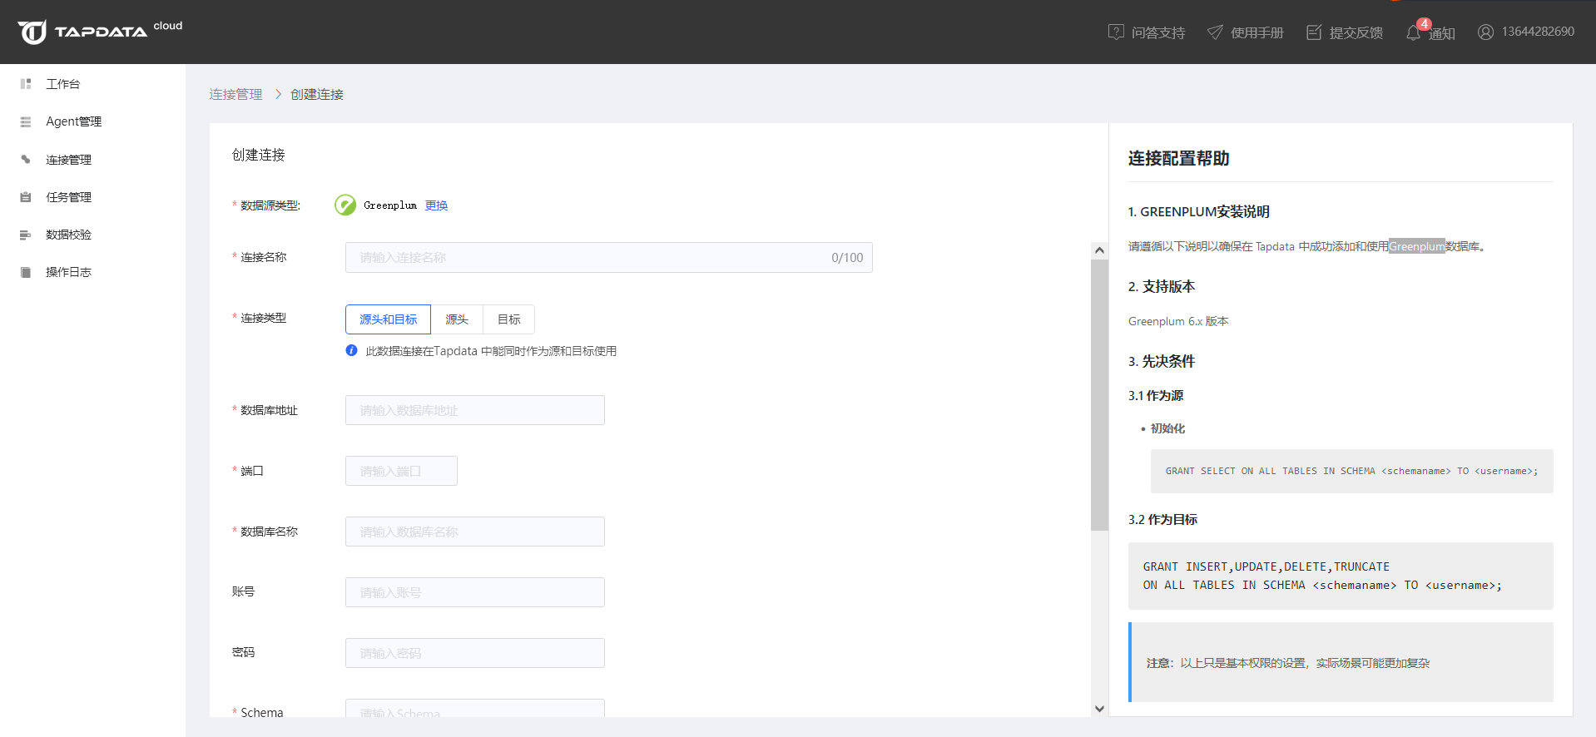This screenshot has width=1596, height=737.
Task: Click the Tapdata cloud logo
Action: 100,32
